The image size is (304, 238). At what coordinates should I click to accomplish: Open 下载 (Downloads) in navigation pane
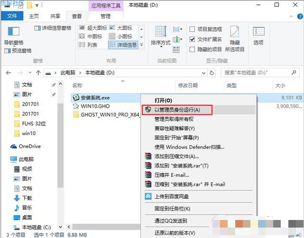23,198
